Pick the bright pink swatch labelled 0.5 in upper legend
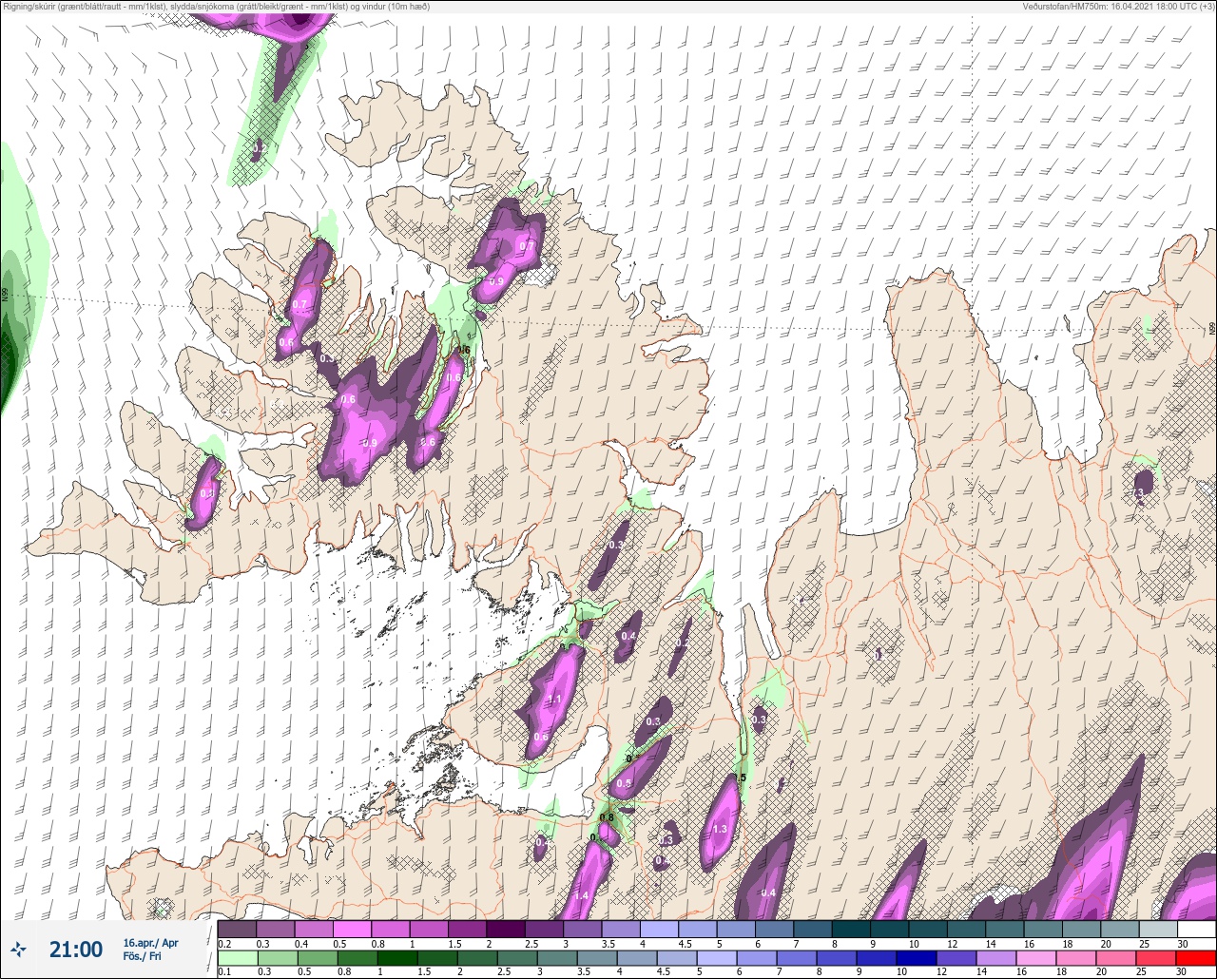 (352, 929)
